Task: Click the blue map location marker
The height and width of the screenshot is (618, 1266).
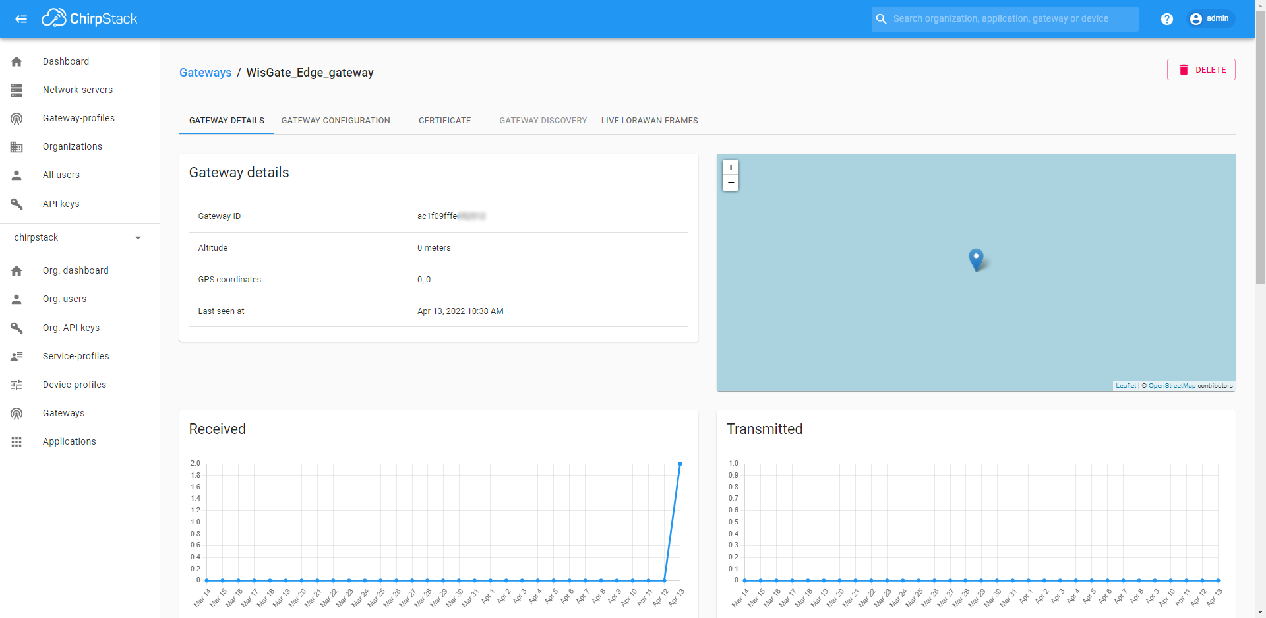Action: [976, 259]
